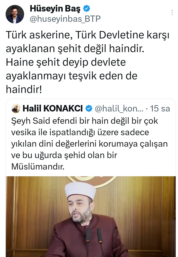Visit the truncated @halil_kon... handle
The height and width of the screenshot is (257, 178).
pyautogui.click(x=119, y=109)
